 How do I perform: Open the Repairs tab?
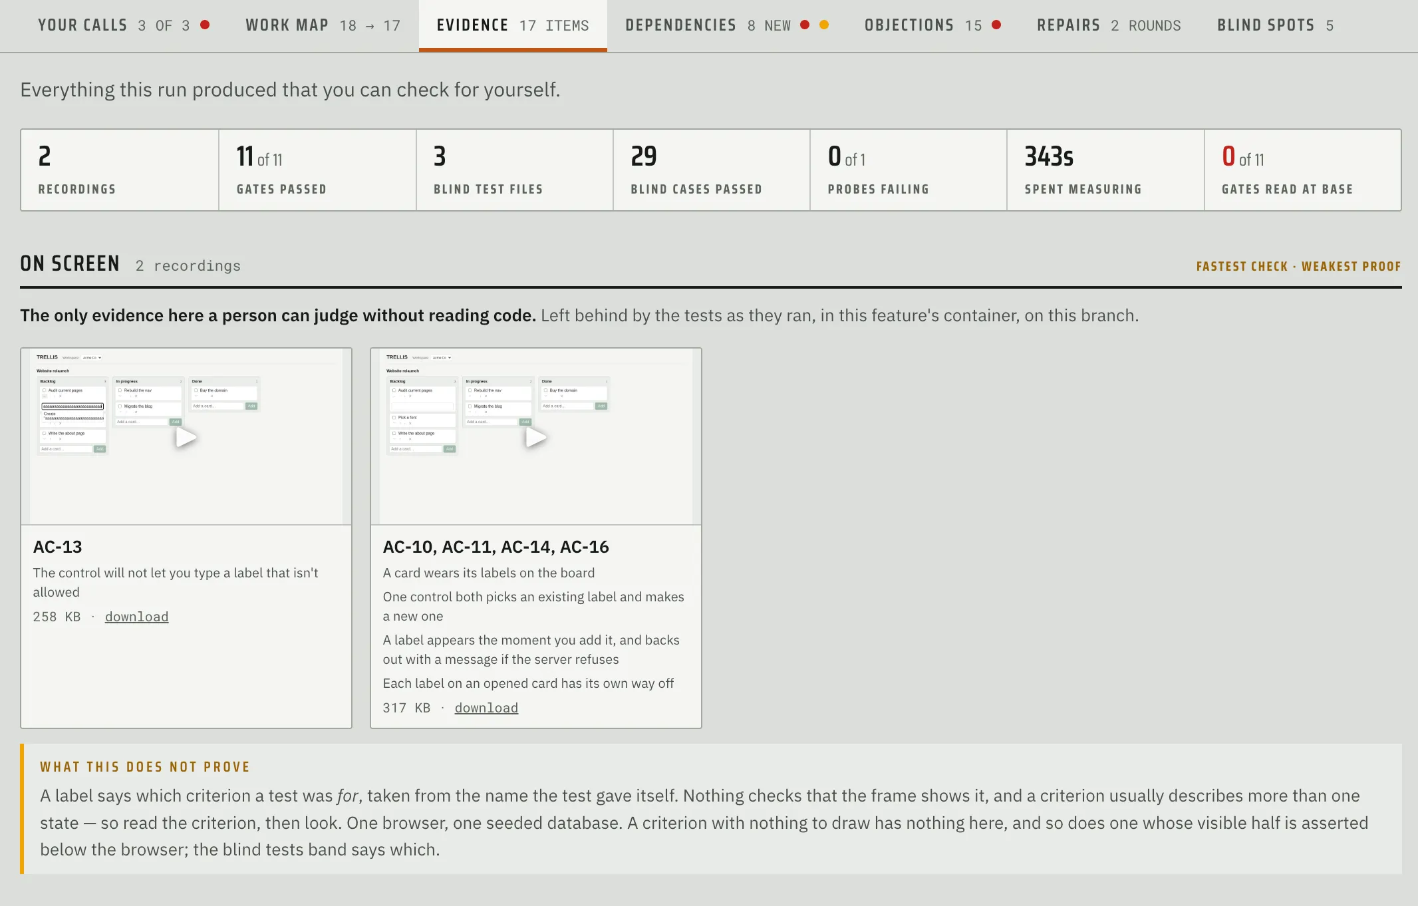pyautogui.click(x=1109, y=25)
